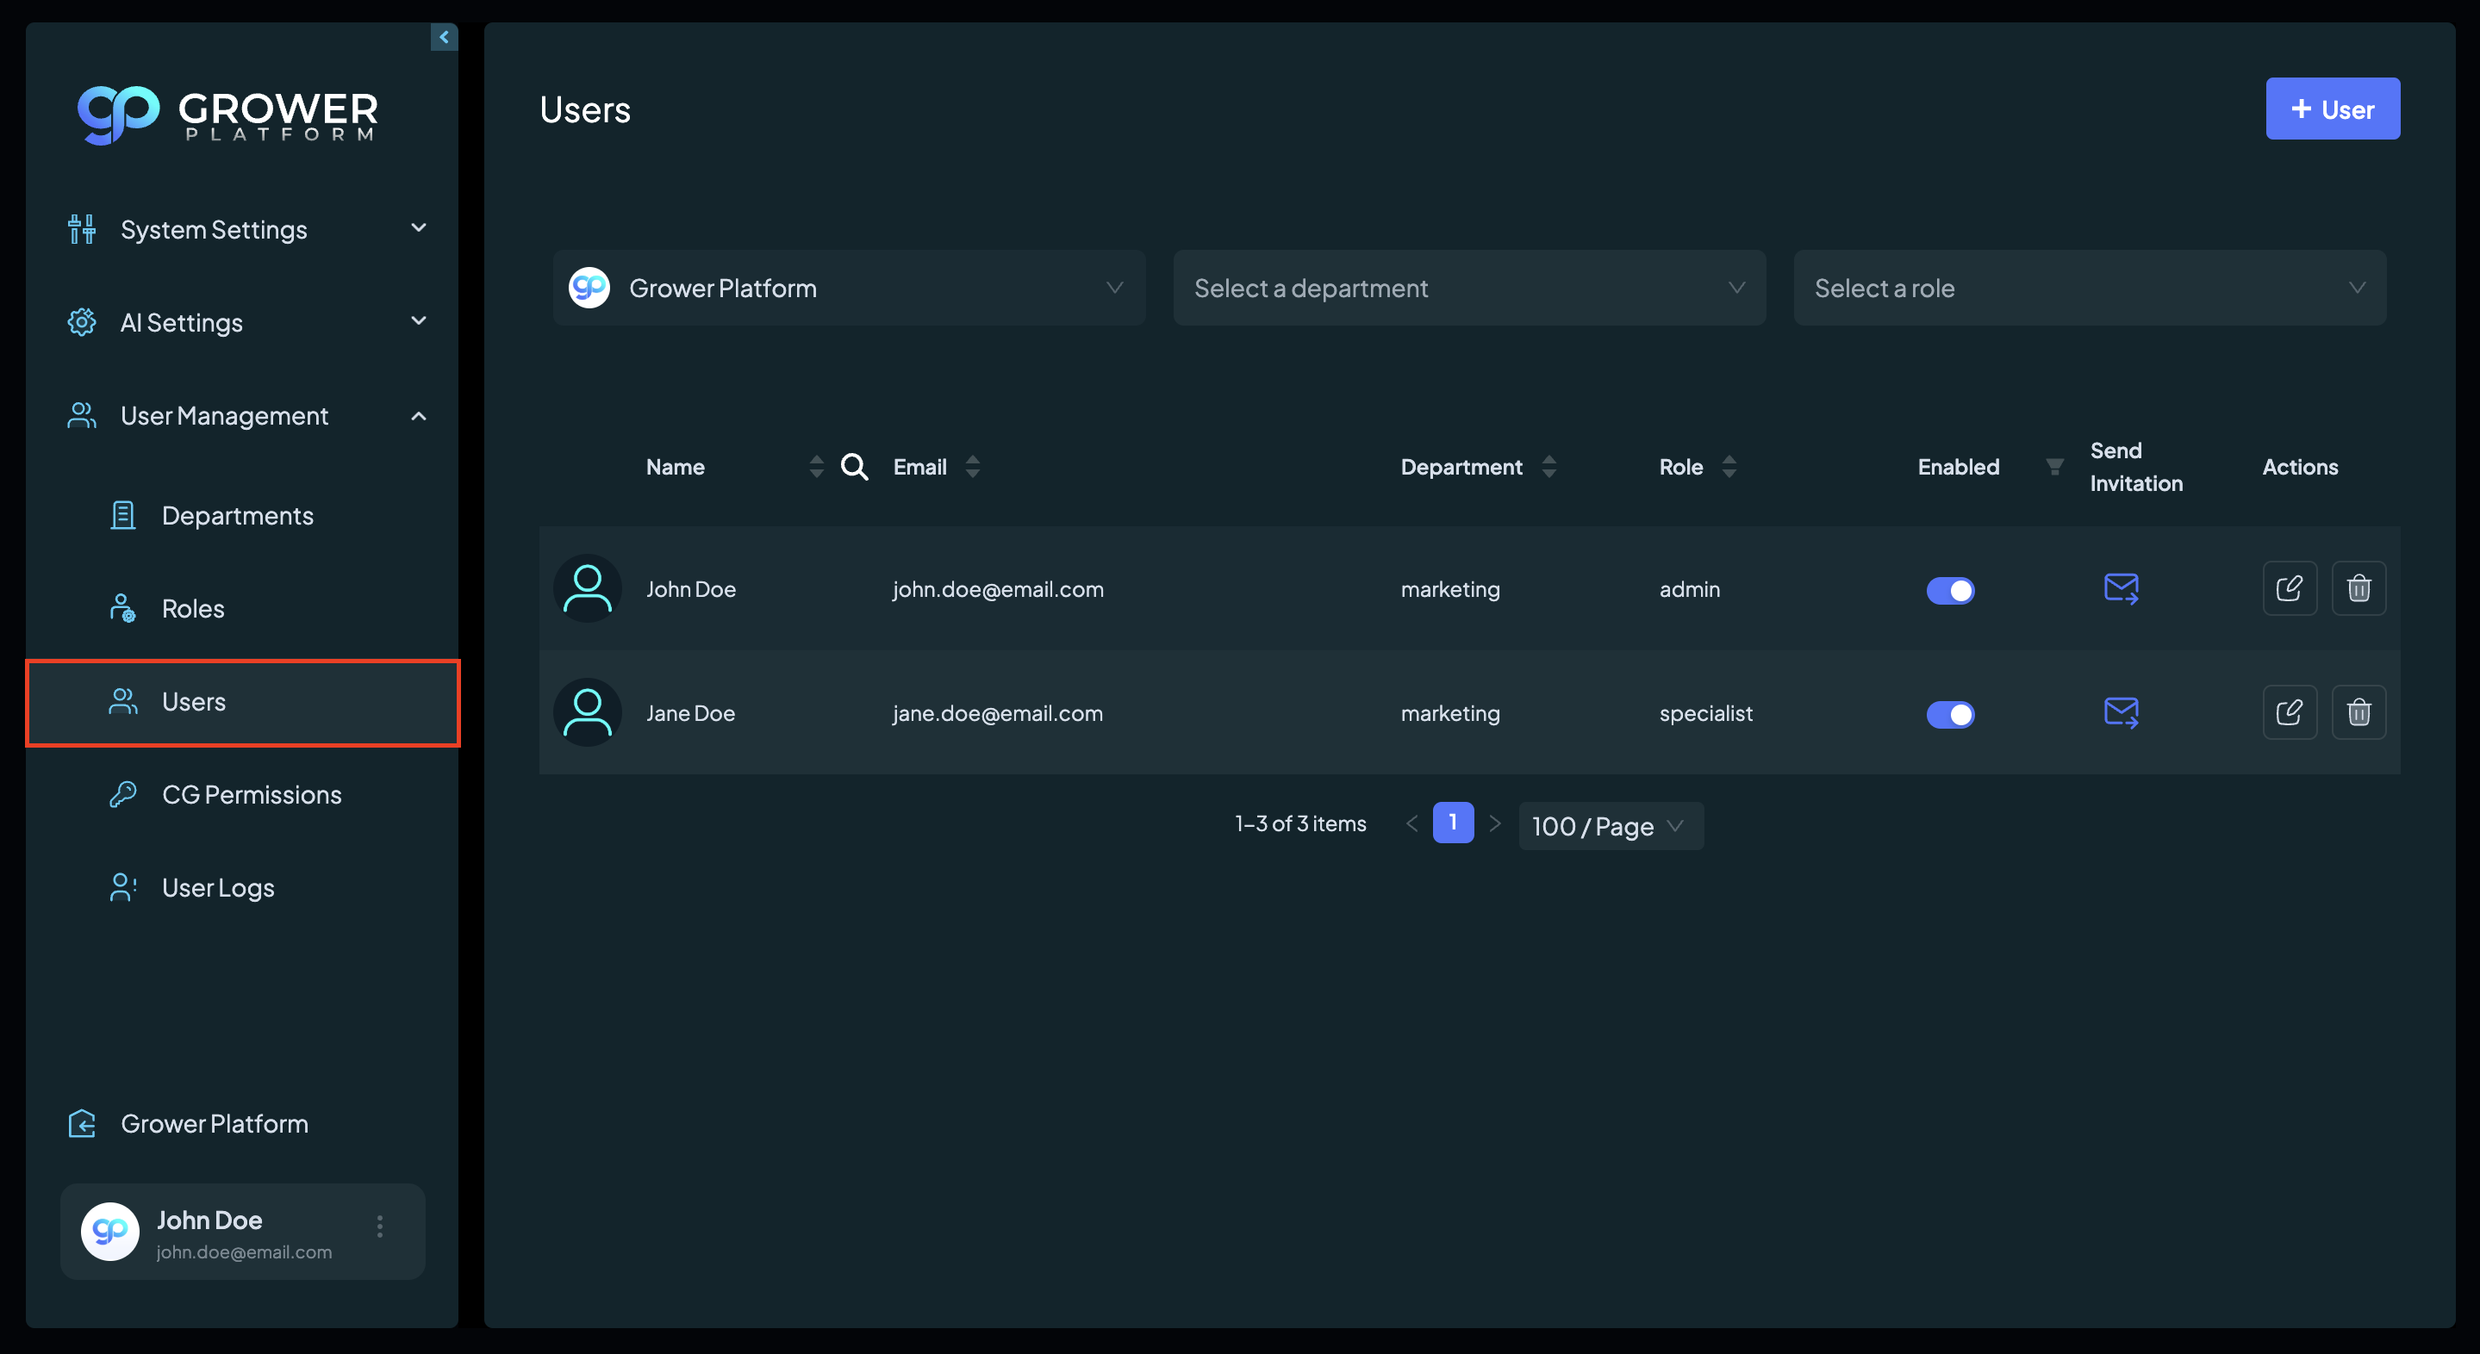
Task: Go to the next results page
Action: [x=1494, y=823]
